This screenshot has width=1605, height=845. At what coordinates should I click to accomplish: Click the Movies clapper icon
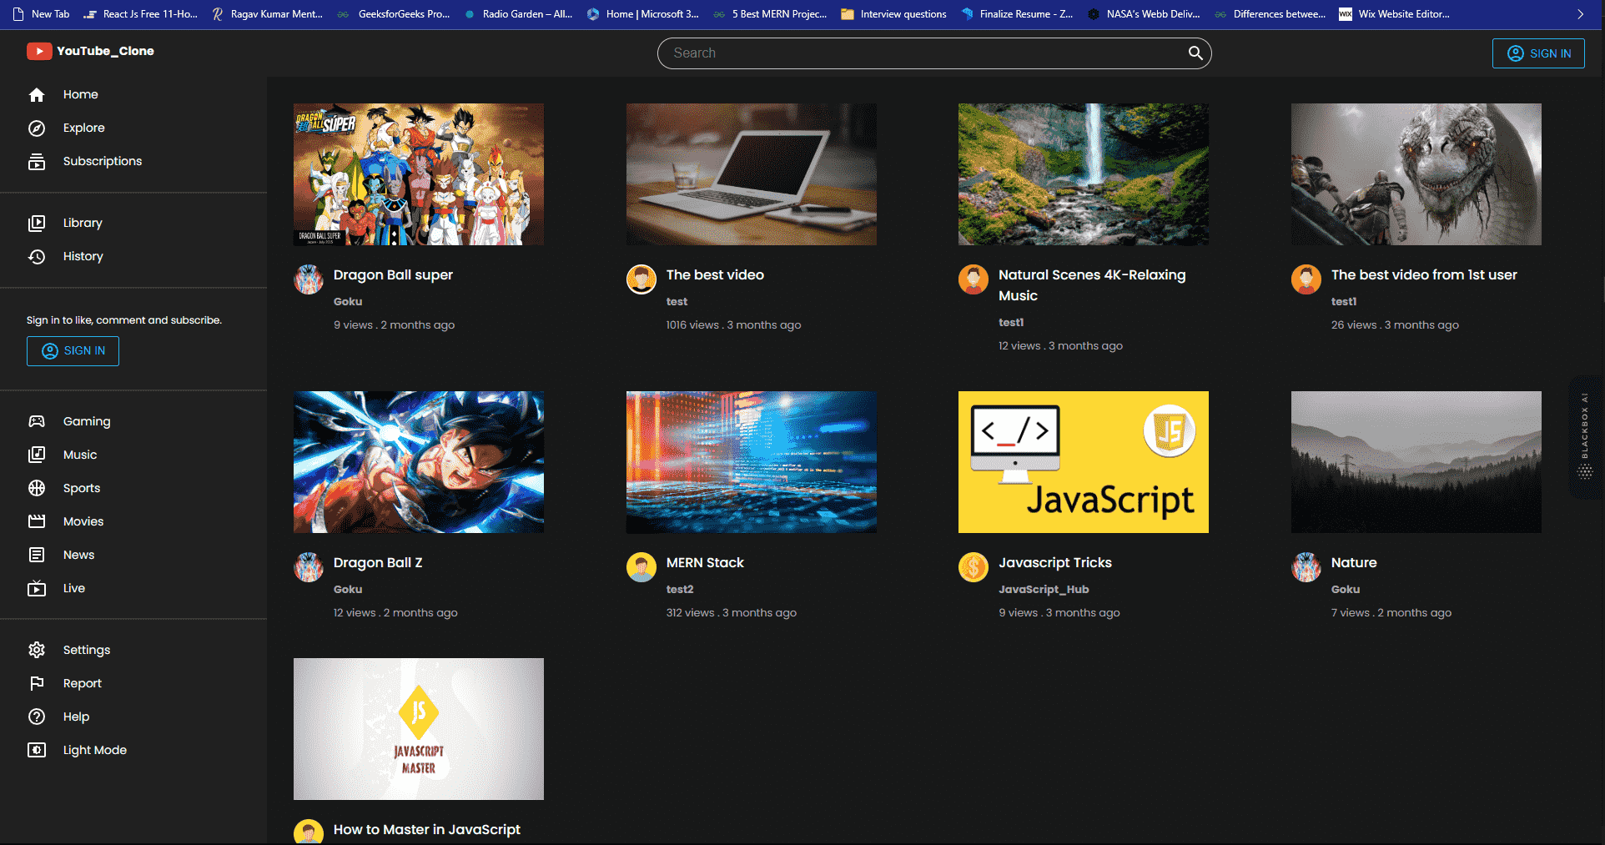click(37, 521)
